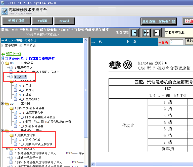Click the first view control icon

(135, 33)
